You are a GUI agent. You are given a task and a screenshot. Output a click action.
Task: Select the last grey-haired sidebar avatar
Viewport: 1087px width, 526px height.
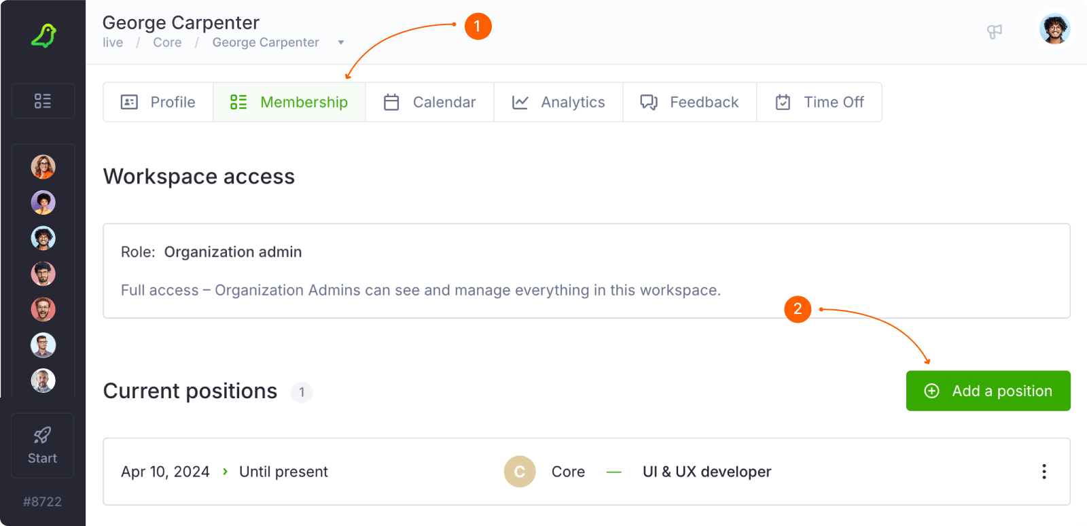click(43, 381)
